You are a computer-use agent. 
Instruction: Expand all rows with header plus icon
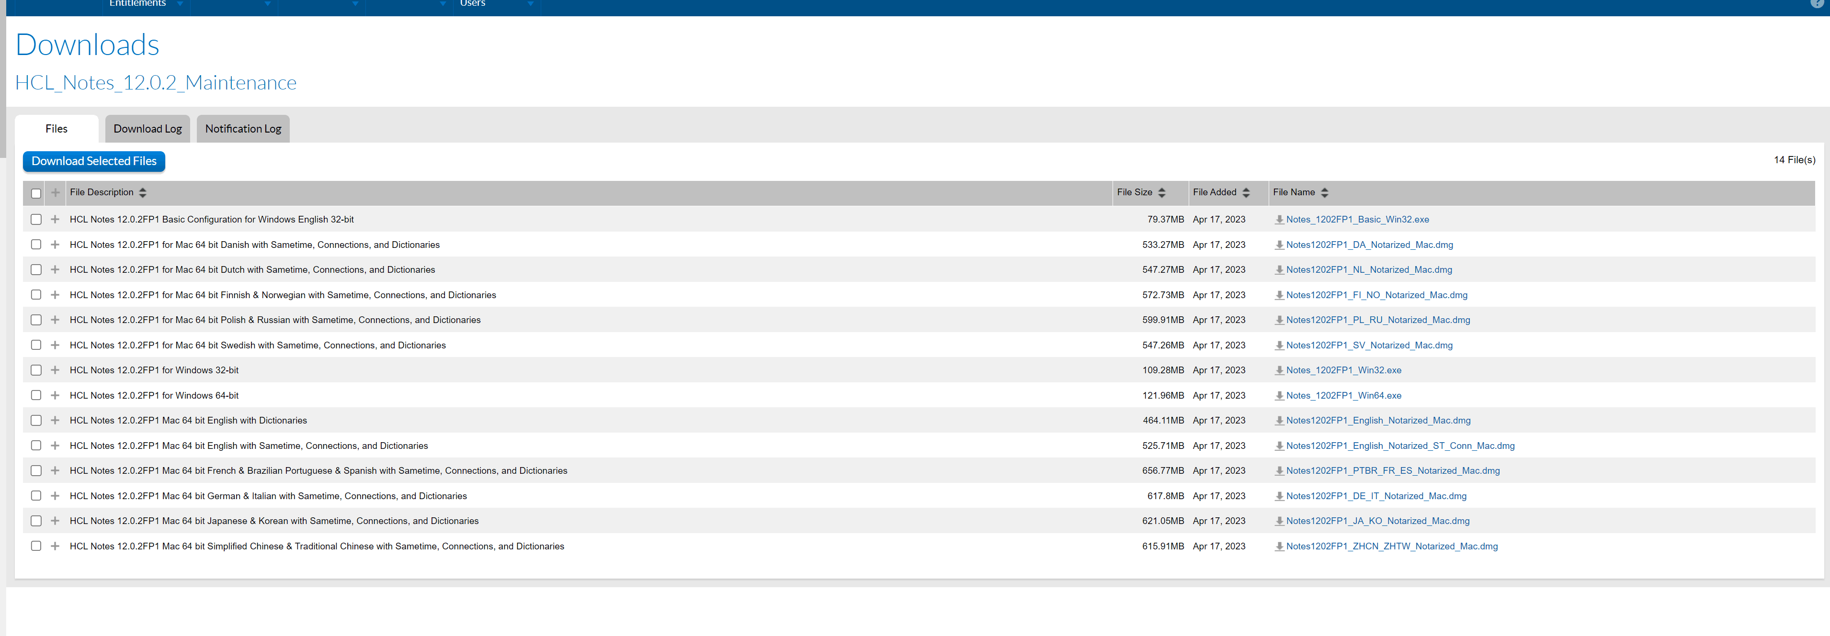(55, 192)
